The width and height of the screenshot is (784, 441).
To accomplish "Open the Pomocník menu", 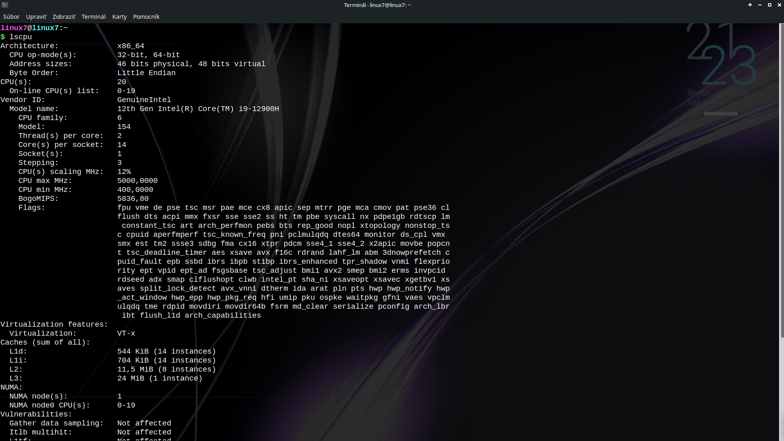I will pos(146,17).
